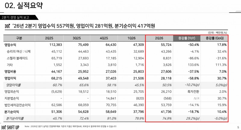Select the 53,759 pre-tax income value

pyautogui.click(x=166, y=105)
